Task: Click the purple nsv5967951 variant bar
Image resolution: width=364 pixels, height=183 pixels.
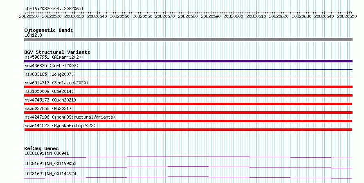Action: click(x=188, y=61)
